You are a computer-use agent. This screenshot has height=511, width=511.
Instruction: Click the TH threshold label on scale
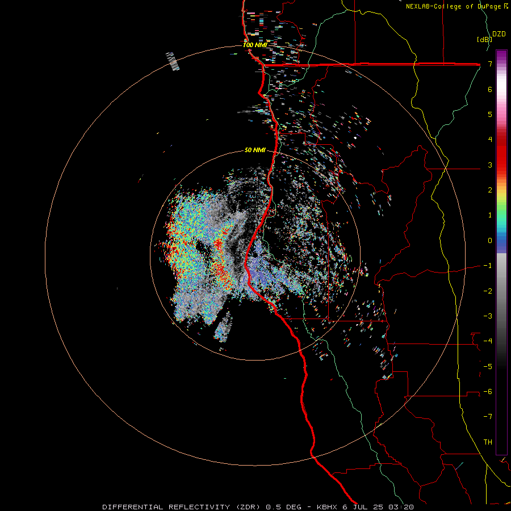[x=488, y=442]
